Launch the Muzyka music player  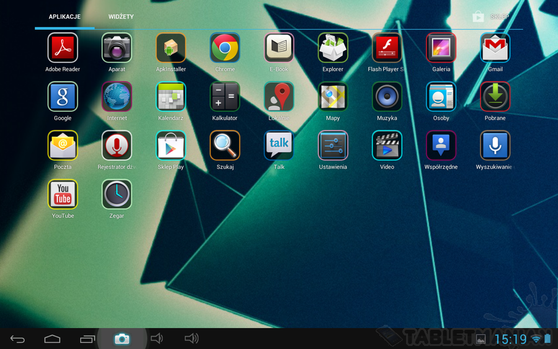click(x=387, y=97)
